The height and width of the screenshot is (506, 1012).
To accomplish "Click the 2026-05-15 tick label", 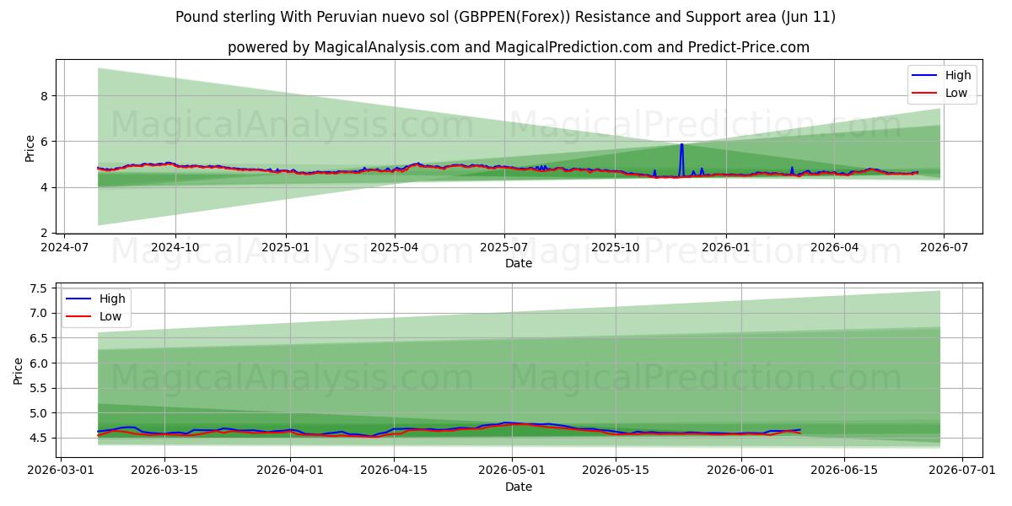I will [x=616, y=471].
